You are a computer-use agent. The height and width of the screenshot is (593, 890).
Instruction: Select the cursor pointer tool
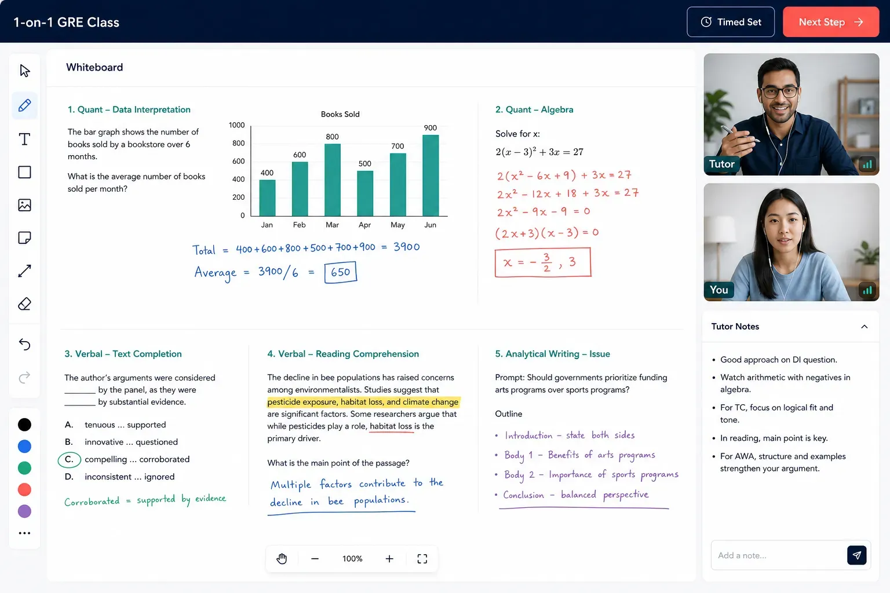coord(24,71)
